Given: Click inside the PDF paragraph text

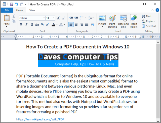Looking at the screenshot, I should 78,94.
